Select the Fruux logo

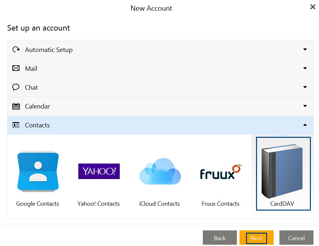(221, 172)
